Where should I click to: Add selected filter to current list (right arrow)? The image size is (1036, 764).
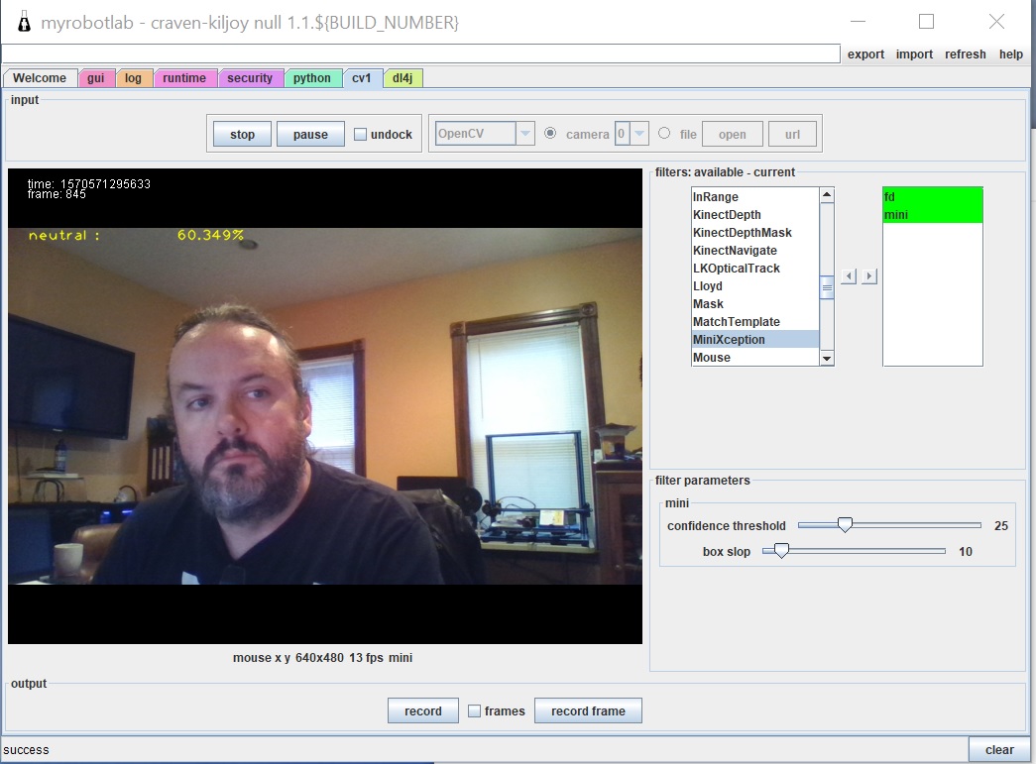click(869, 276)
